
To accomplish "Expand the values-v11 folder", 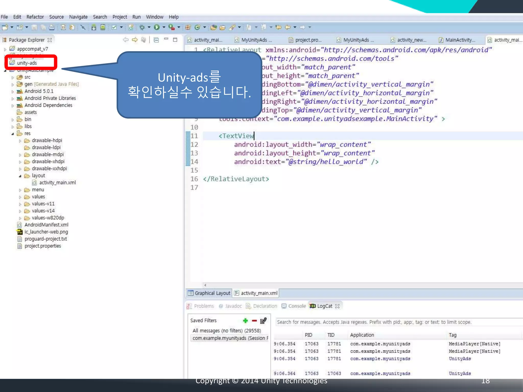I will 20,204.
